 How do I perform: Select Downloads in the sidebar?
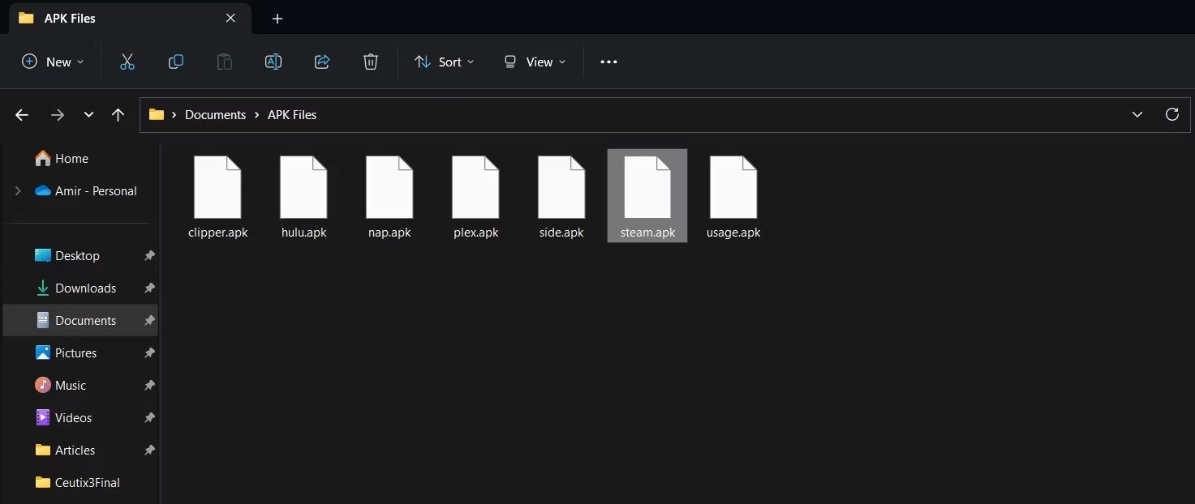click(x=85, y=288)
